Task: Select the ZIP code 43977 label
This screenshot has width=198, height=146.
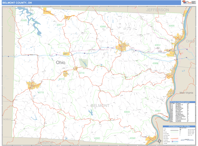Action: point(60,25)
